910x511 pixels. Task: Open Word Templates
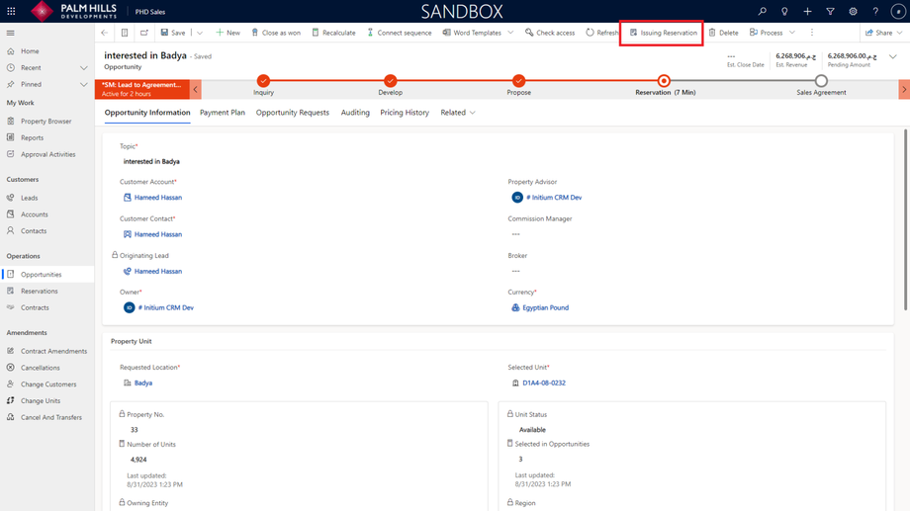pyautogui.click(x=472, y=33)
